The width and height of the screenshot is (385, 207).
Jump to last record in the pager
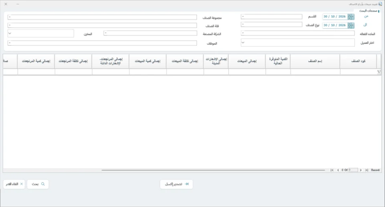tap(367, 170)
